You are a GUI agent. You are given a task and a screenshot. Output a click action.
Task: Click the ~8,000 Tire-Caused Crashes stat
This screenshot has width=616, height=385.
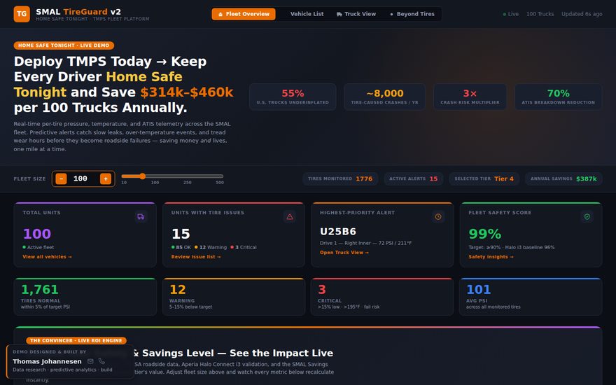[x=384, y=97]
